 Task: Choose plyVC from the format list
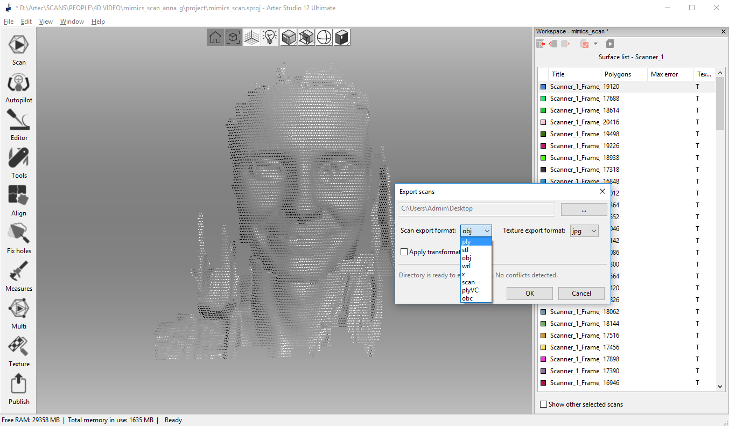[x=476, y=290]
